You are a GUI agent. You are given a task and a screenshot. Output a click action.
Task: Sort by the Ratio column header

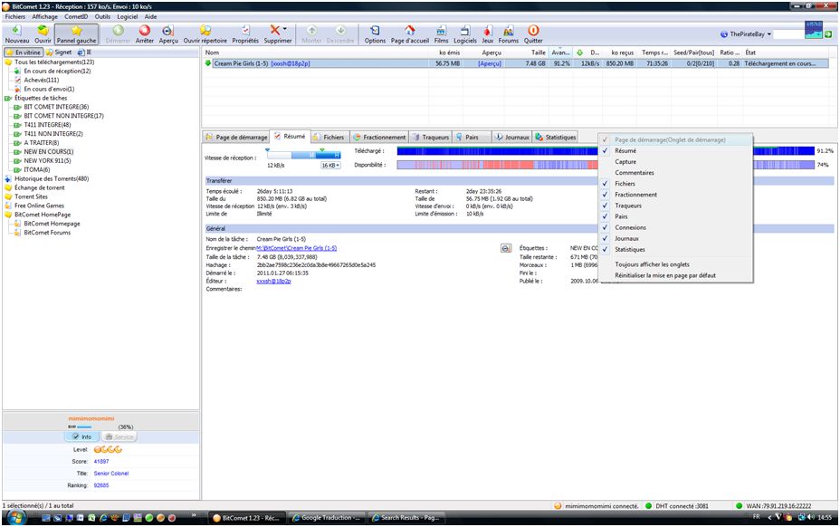coord(730,53)
